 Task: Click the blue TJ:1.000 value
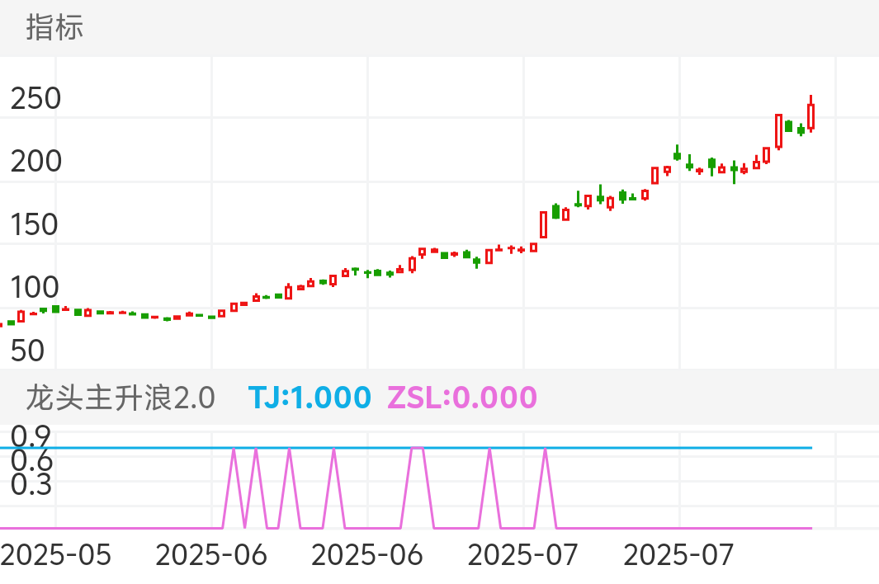click(310, 398)
